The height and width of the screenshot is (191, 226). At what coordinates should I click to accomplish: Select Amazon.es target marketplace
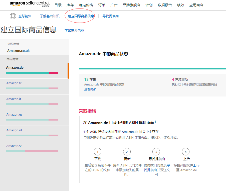tap(14, 115)
